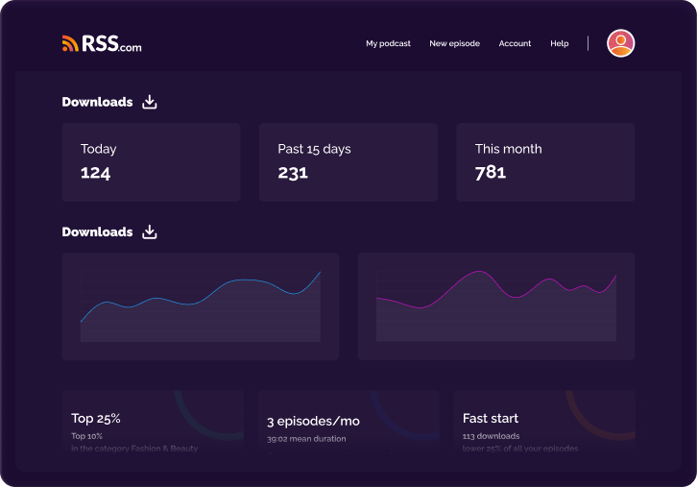Image resolution: width=697 pixels, height=487 pixels.
Task: Click the "Top 10%" text
Action: coord(86,436)
